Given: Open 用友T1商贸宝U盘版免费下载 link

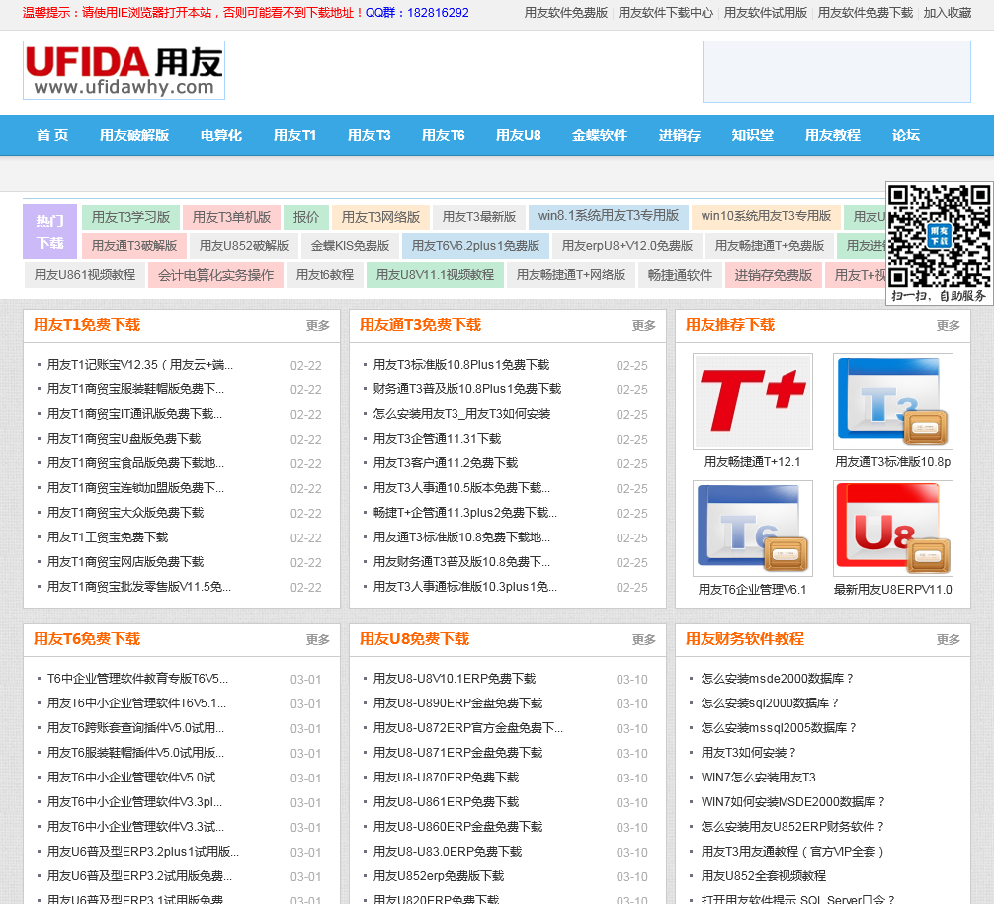Looking at the screenshot, I should [124, 439].
